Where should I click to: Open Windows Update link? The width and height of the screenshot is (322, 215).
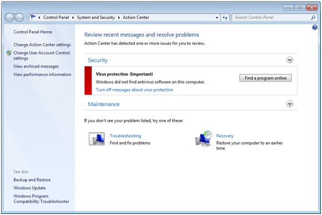pos(29,188)
